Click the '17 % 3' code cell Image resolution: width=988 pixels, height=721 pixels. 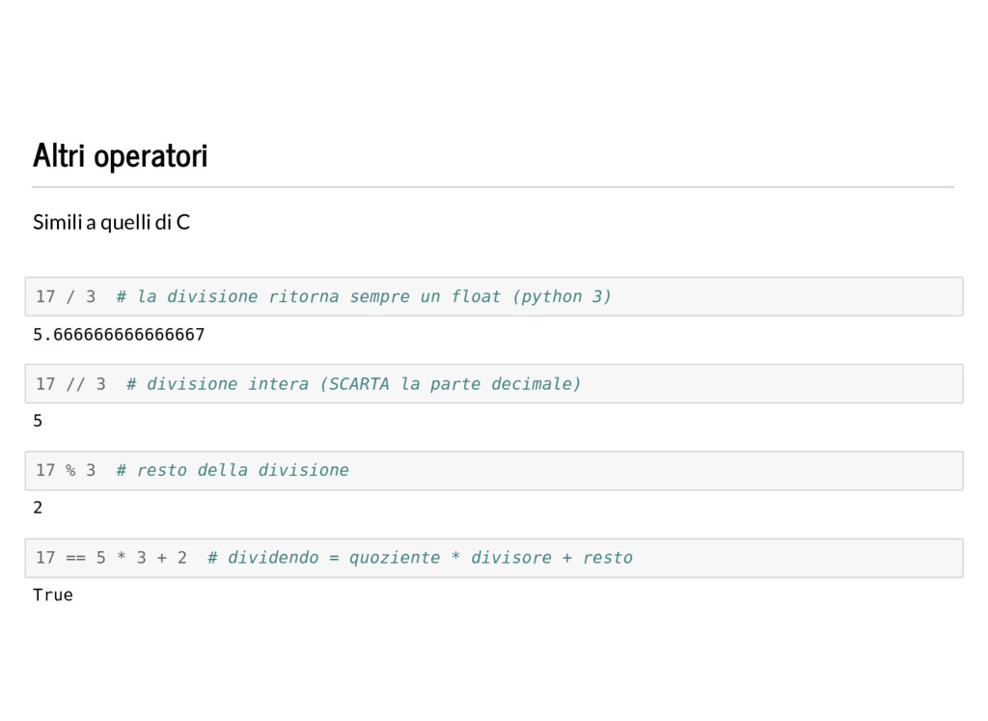pos(494,471)
